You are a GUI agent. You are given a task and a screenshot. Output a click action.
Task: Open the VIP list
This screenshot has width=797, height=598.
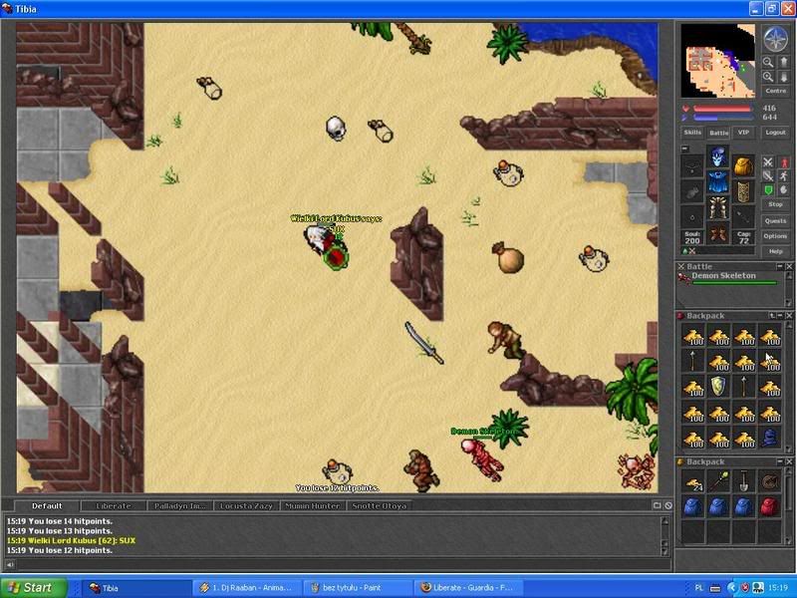(x=743, y=133)
